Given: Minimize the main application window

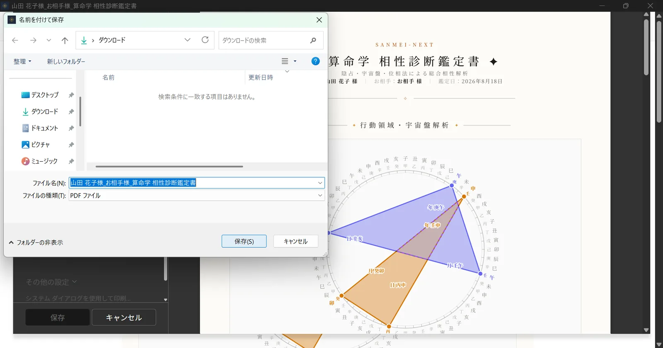Looking at the screenshot, I should coord(602,6).
